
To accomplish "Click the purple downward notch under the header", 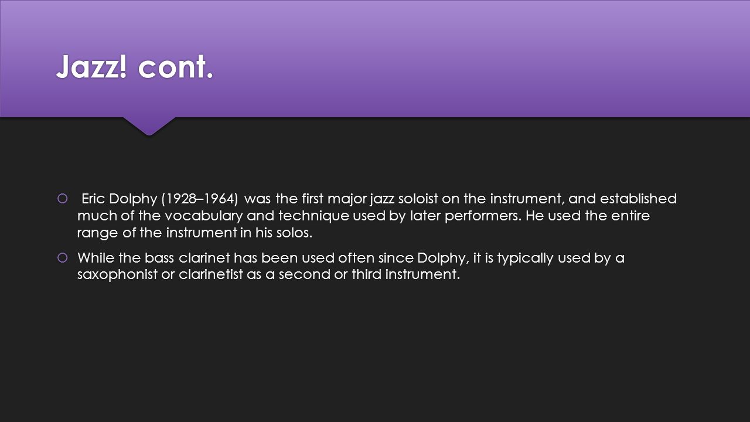I will pyautogui.click(x=149, y=126).
